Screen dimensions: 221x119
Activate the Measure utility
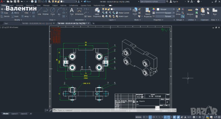click(190, 11)
